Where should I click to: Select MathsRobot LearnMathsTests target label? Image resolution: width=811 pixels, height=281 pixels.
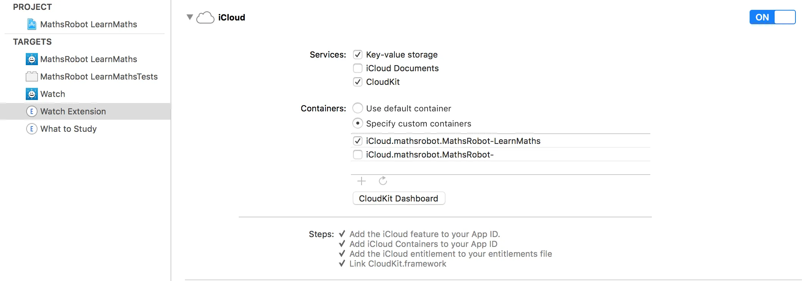click(99, 76)
